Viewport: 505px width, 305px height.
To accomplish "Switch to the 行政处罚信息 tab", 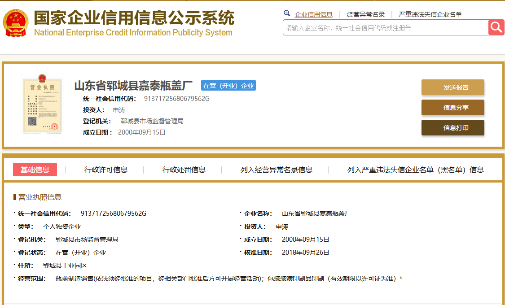I will click(184, 170).
